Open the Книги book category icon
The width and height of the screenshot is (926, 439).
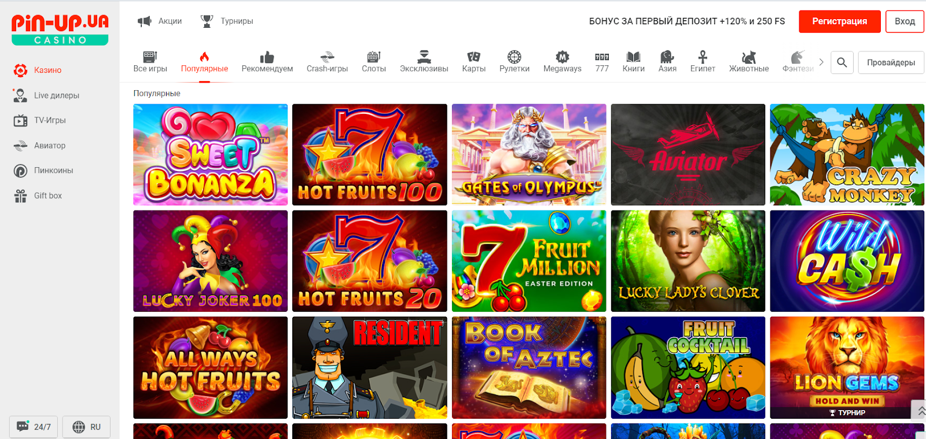633,57
